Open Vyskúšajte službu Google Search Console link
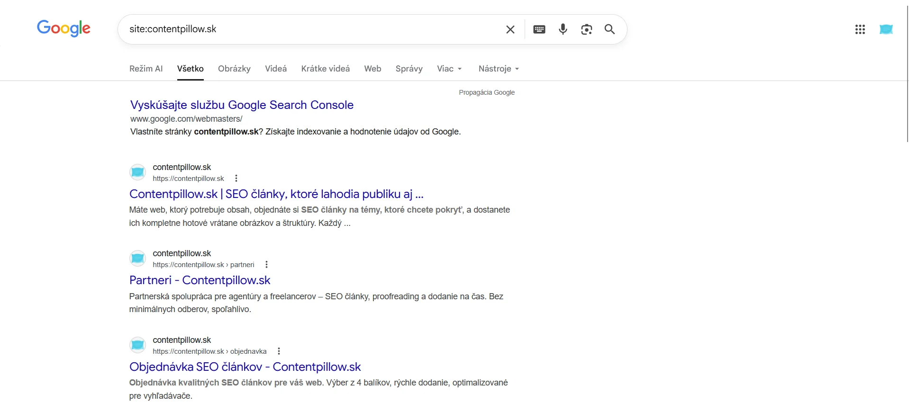909x412 pixels. point(242,105)
